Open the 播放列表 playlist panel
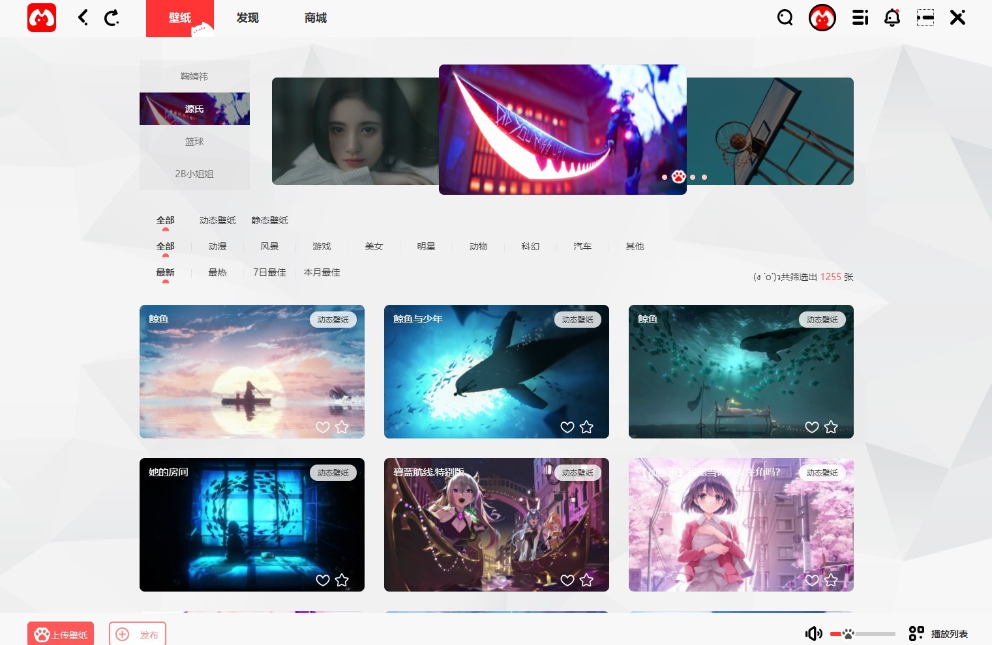The height and width of the screenshot is (645, 992). (x=936, y=633)
